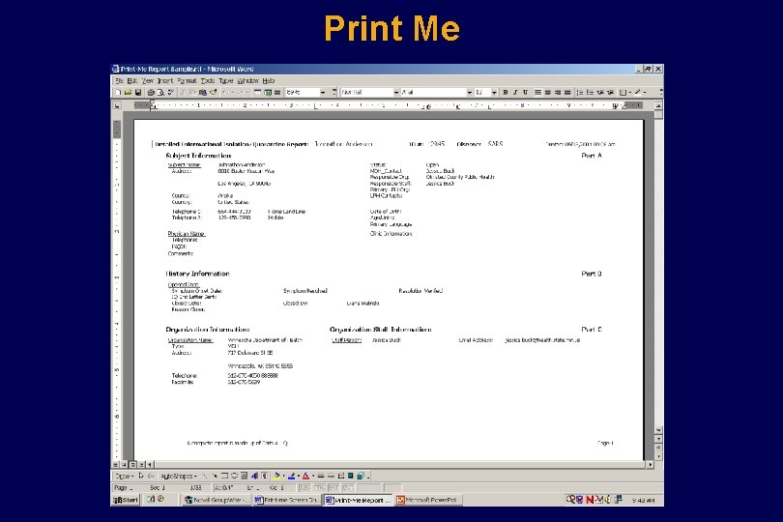Click the Copy icon

(192, 93)
